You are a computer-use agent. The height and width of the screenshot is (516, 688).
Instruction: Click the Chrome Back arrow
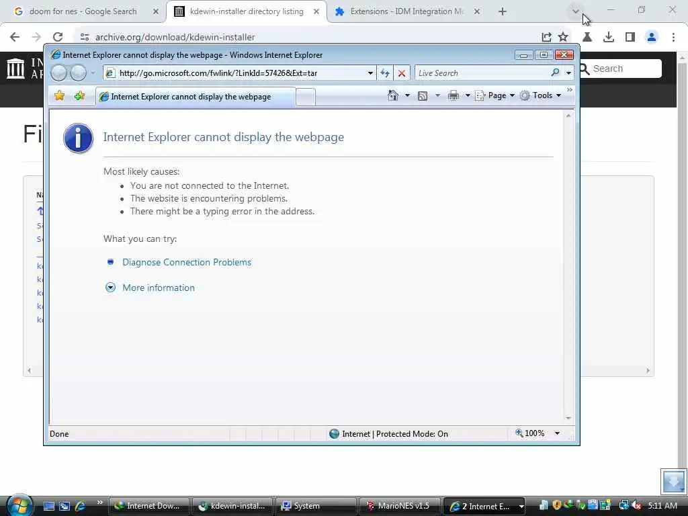point(15,37)
